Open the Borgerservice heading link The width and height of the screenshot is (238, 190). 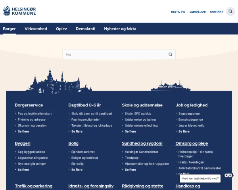coord(29,105)
